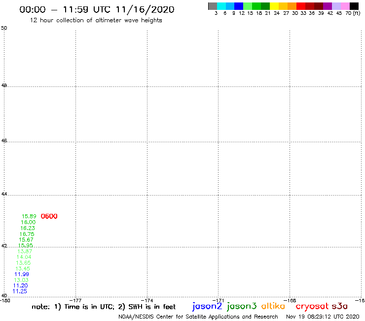Click the longitude -174 axis label

[x=147, y=300]
